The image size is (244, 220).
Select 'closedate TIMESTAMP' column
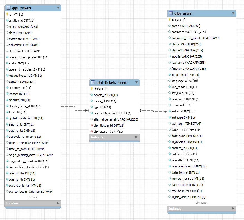[24, 39]
